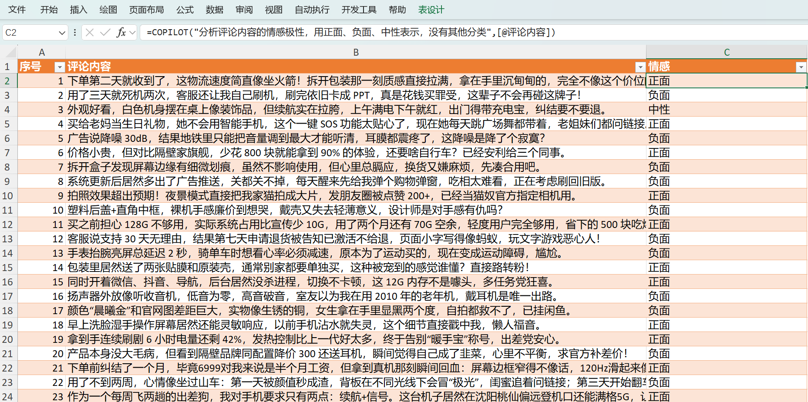The height and width of the screenshot is (402, 808).
Task: Click the Select All corner triangle
Action: pos(9,52)
